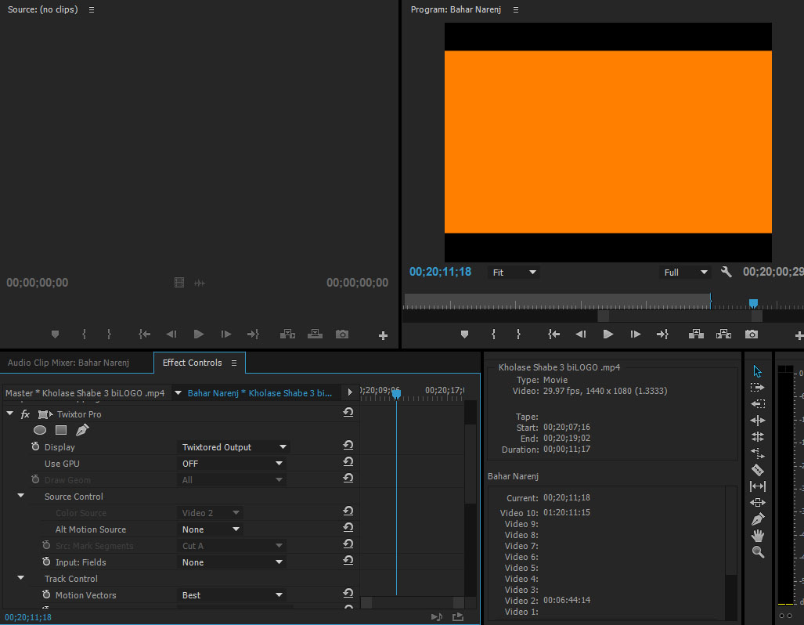
Task: Reset the Display parameter
Action: click(348, 446)
